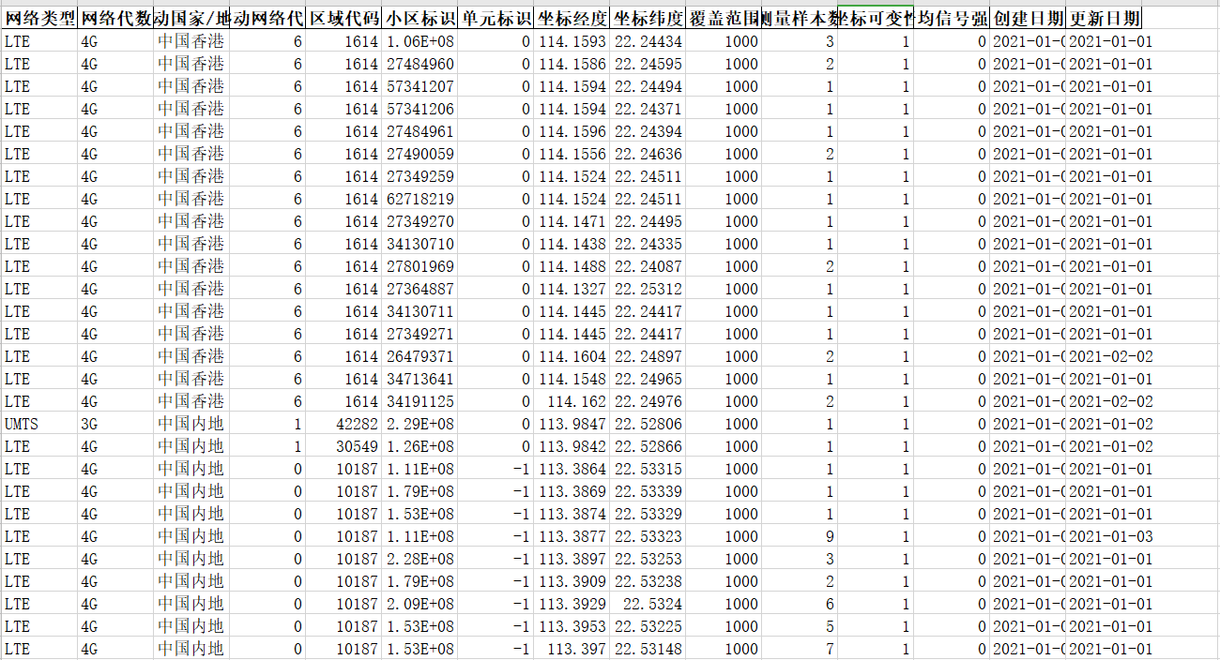Image resolution: width=1220 pixels, height=660 pixels.
Task: Click latitude cell 22.24636
Action: 648,154
